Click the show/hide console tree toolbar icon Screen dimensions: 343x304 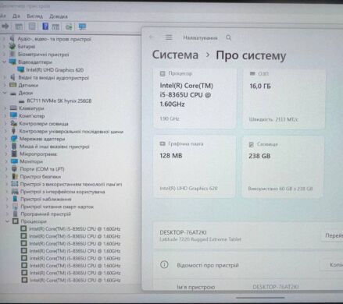click(x=19, y=27)
